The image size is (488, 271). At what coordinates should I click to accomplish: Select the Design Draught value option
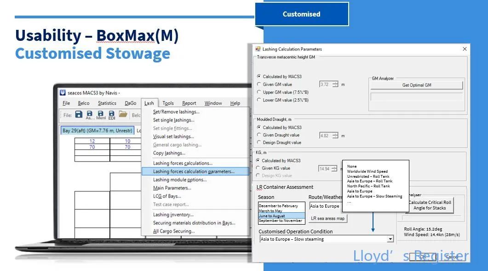coord(258,142)
